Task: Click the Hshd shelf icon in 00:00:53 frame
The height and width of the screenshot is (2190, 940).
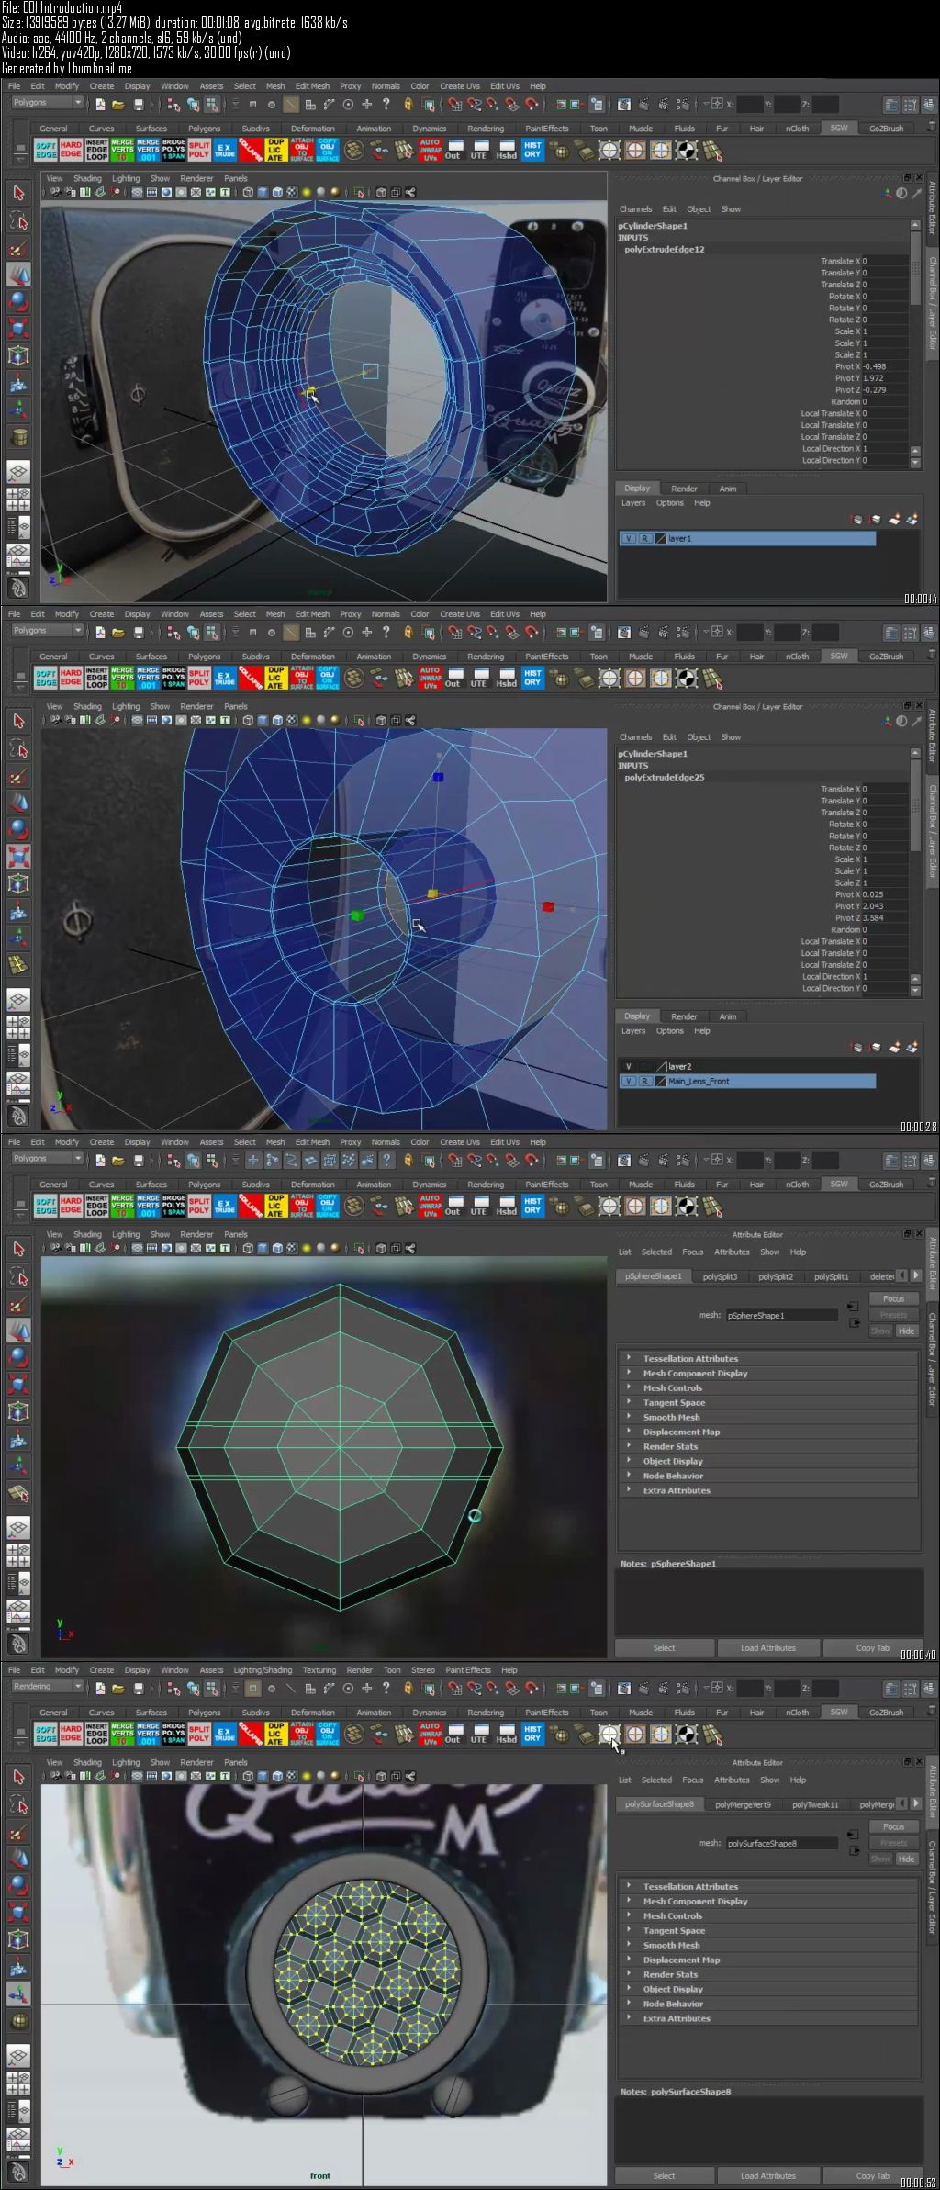Action: tap(507, 1735)
